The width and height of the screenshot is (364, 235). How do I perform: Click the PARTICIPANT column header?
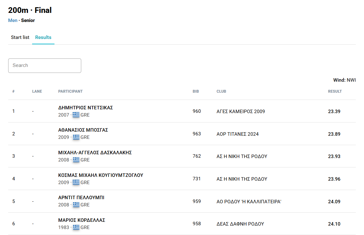click(x=70, y=91)
